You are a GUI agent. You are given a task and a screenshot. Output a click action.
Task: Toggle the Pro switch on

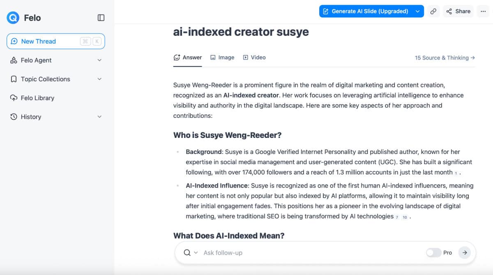point(433,253)
